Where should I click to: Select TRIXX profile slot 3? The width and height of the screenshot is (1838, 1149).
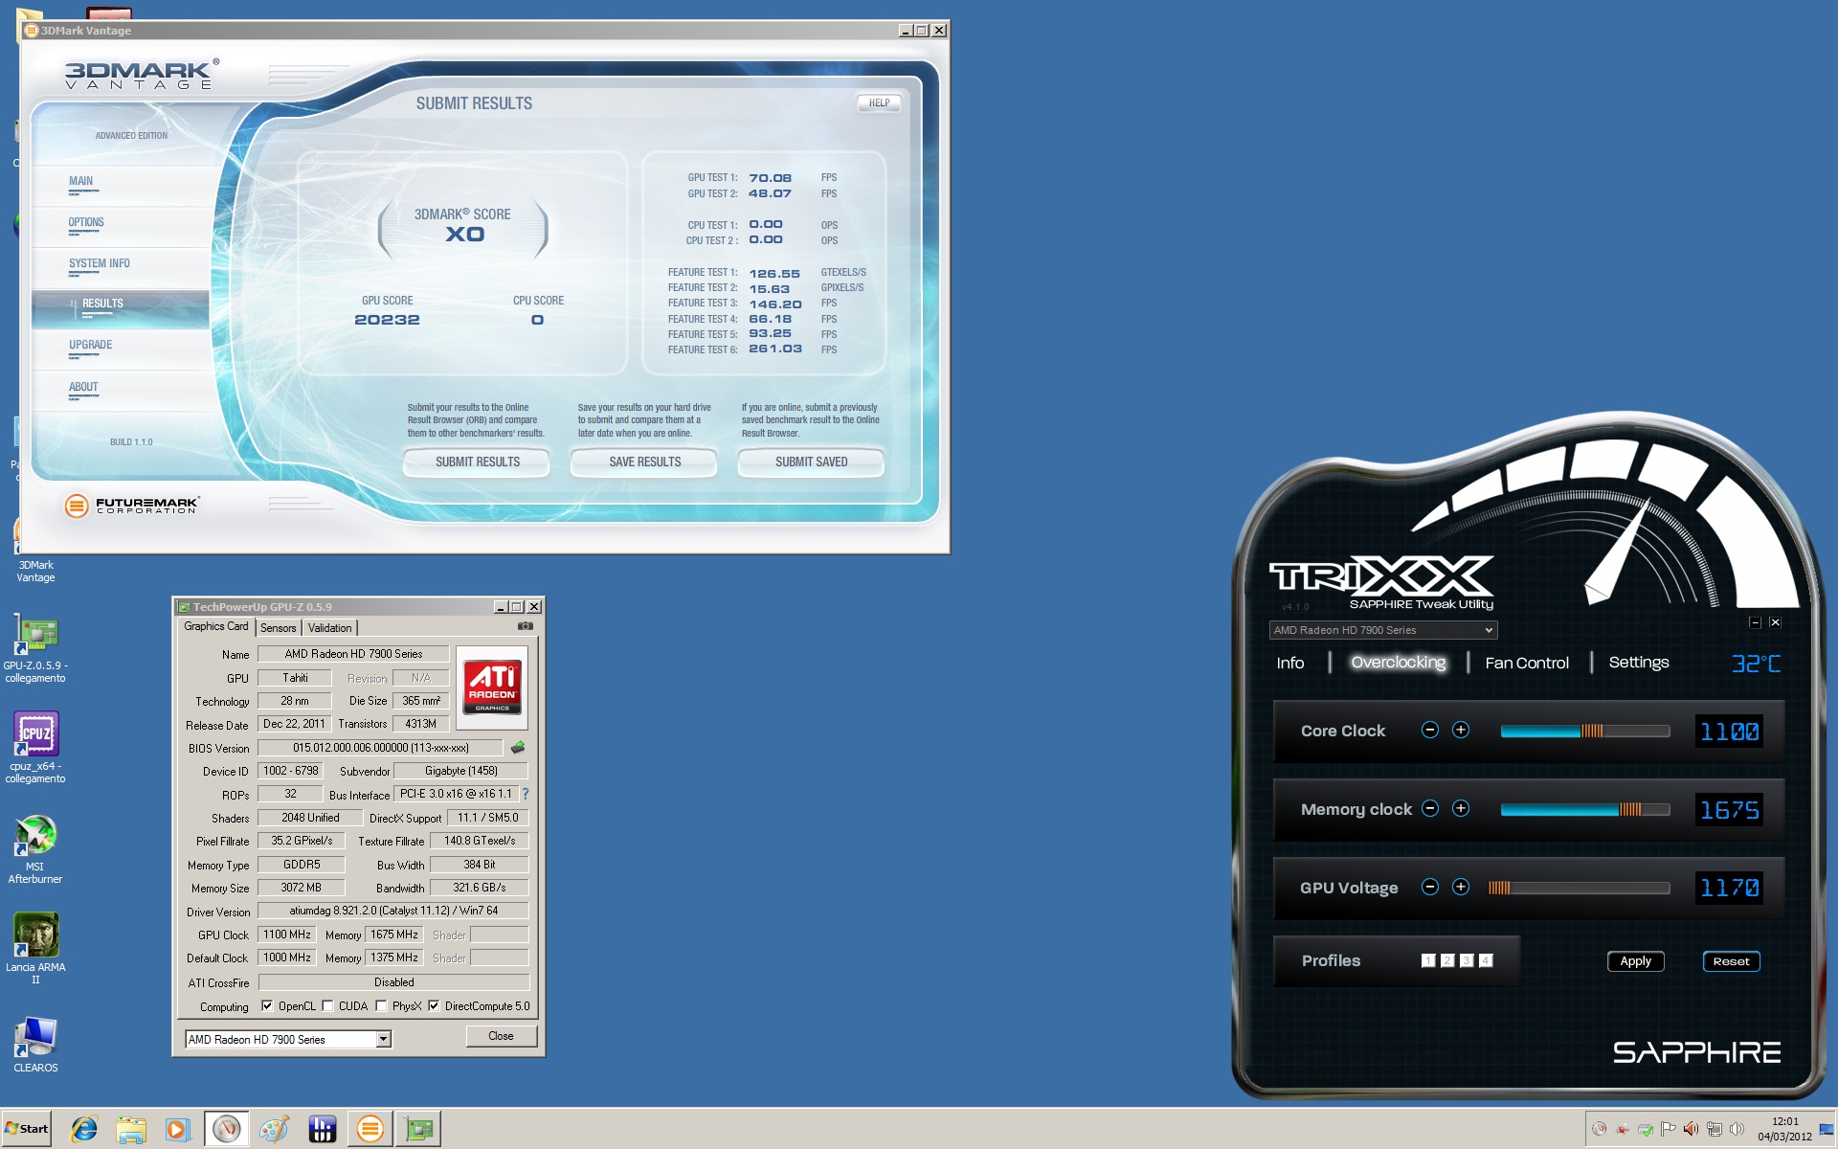[x=1467, y=960]
